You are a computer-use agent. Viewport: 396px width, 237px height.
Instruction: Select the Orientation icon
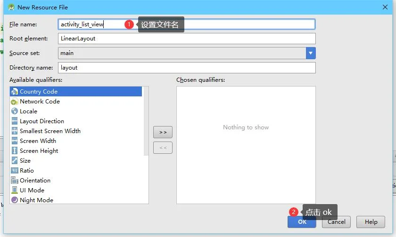[x=15, y=180]
